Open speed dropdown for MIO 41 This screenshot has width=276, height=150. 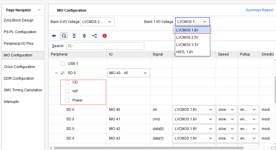[227, 119]
